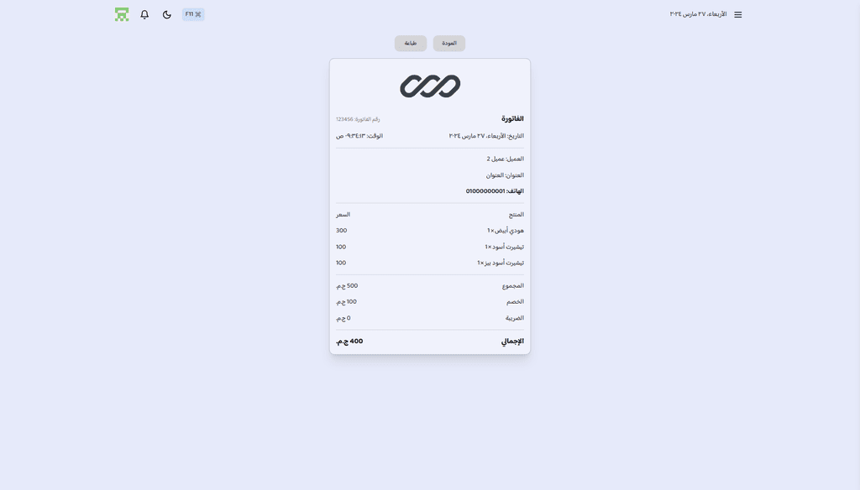Image resolution: width=860 pixels, height=490 pixels.
Task: Click the طباعة (print) button
Action: [x=411, y=44]
